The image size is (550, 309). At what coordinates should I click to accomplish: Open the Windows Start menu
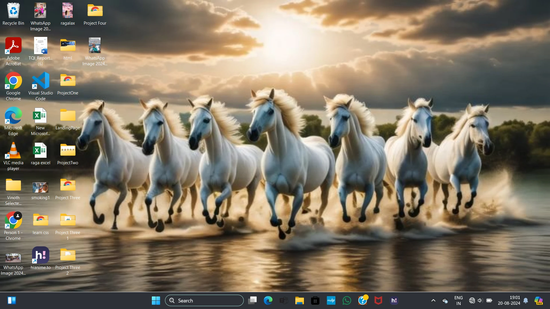[x=156, y=300]
